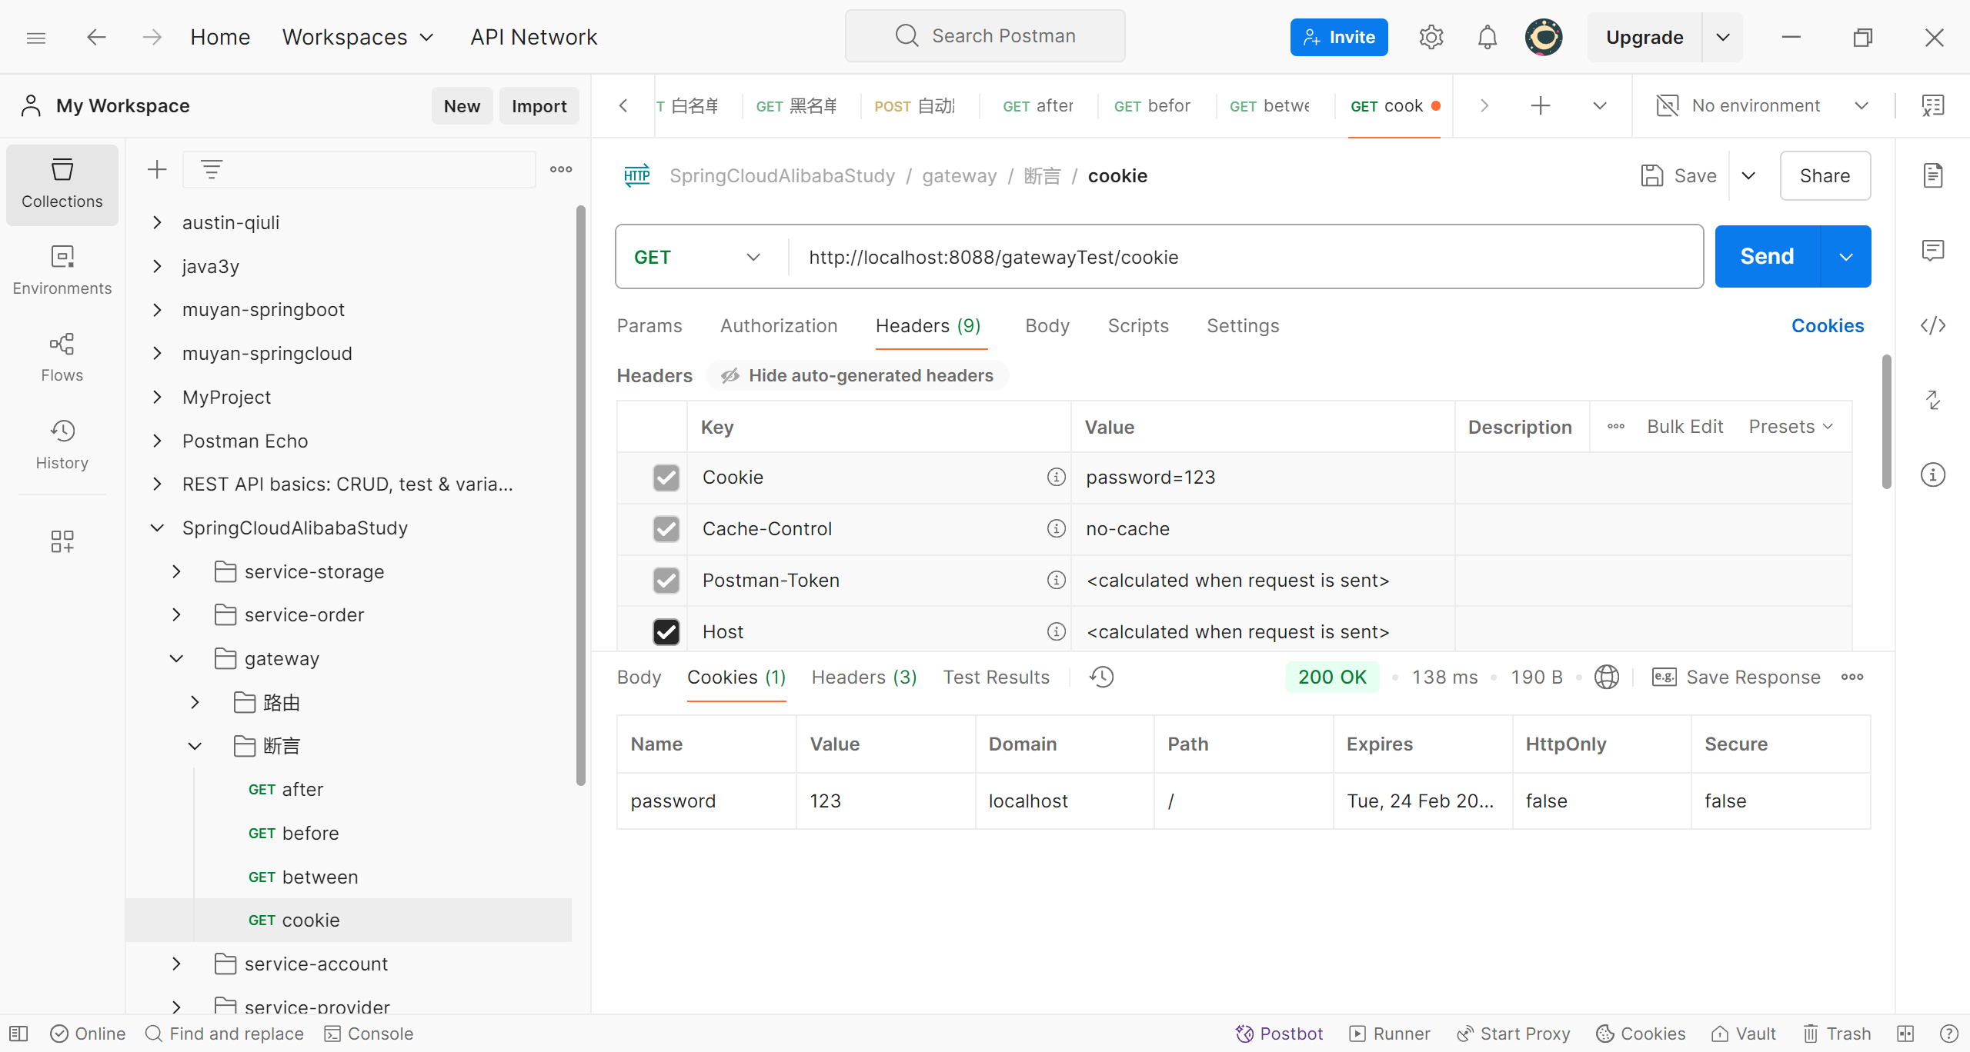Click the notifications bell icon
Screen dimensions: 1970x1052
[x=1487, y=37]
